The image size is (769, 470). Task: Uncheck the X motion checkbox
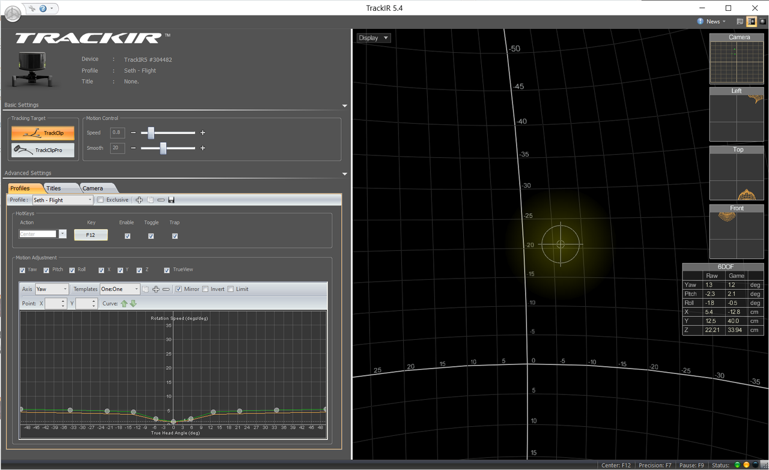tap(102, 270)
